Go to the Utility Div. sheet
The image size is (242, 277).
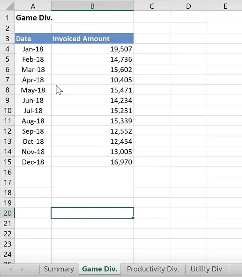tap(207, 269)
